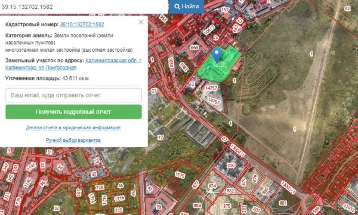Click parcel label 1715 on map
Screen dimensions: 358x215
point(104,200)
